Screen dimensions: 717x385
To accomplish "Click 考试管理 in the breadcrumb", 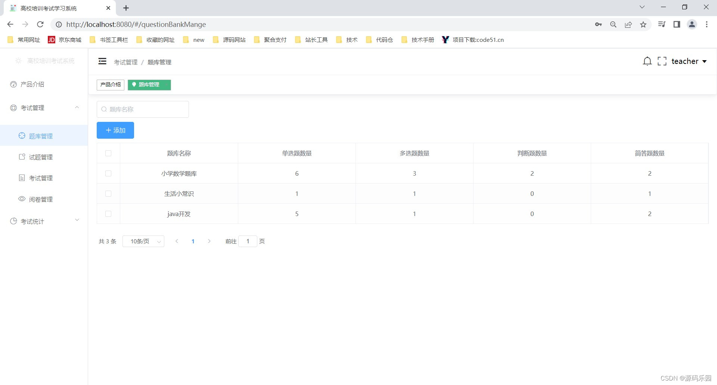I will coord(125,62).
